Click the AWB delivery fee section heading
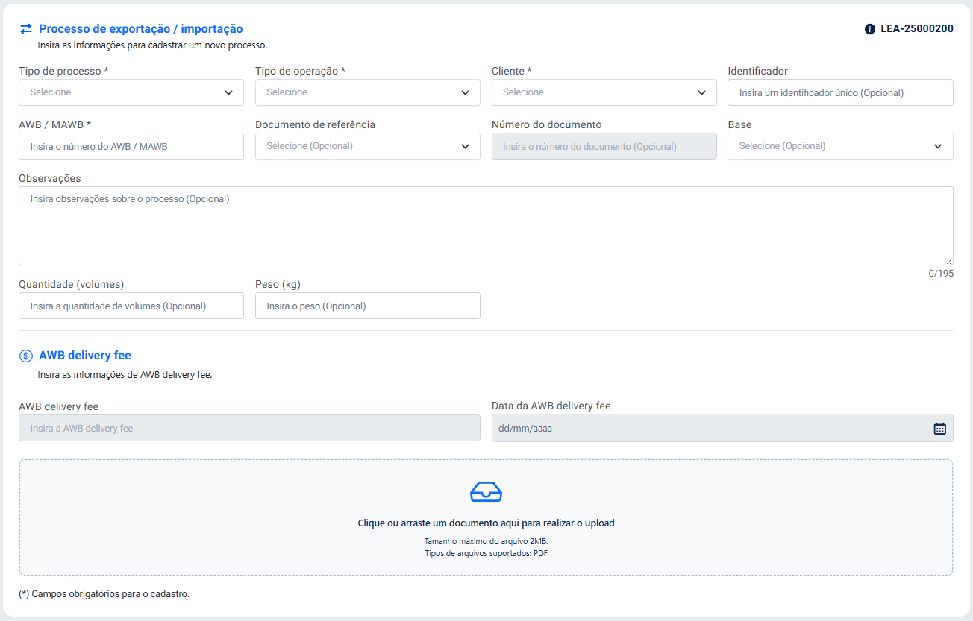973x621 pixels. pos(85,356)
